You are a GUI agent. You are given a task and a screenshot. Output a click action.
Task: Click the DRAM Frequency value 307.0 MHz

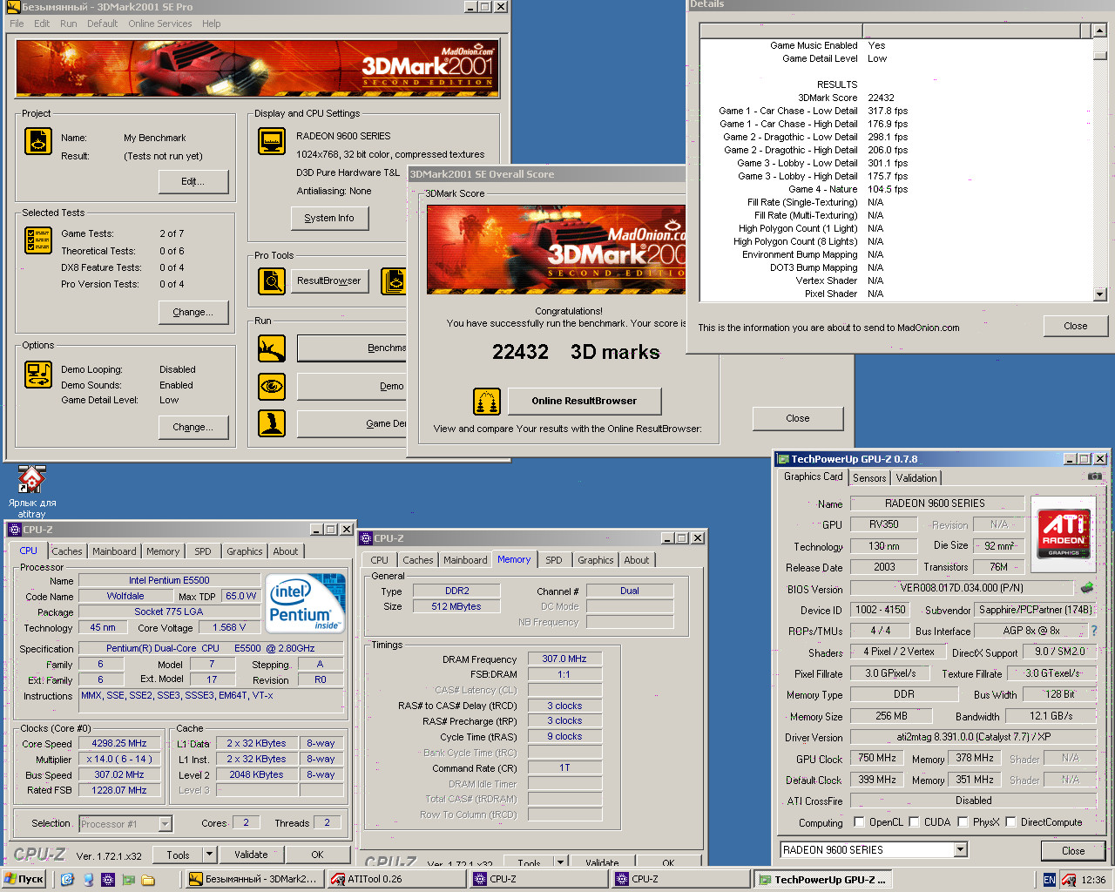pyautogui.click(x=564, y=659)
